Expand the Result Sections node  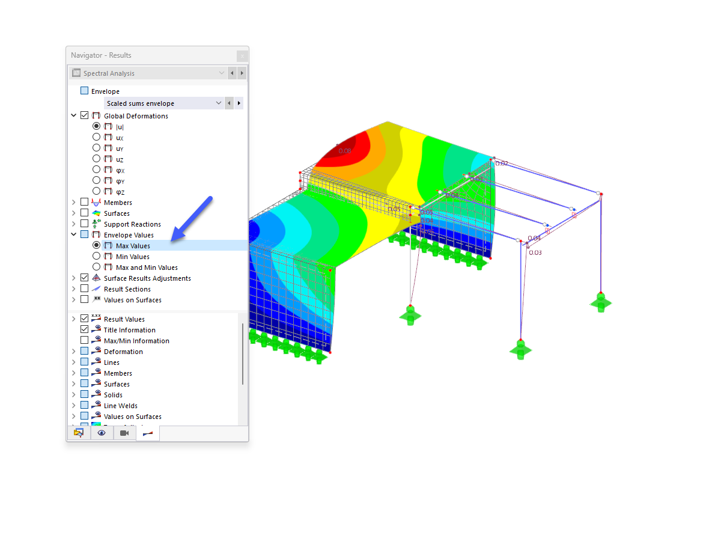(x=73, y=289)
